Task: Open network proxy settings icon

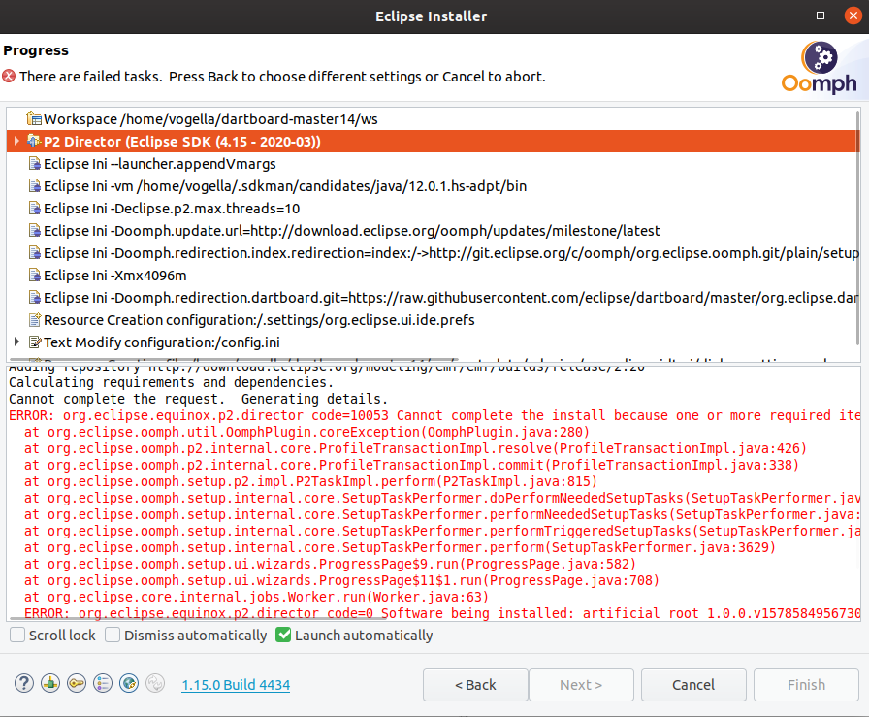Action: coord(50,683)
